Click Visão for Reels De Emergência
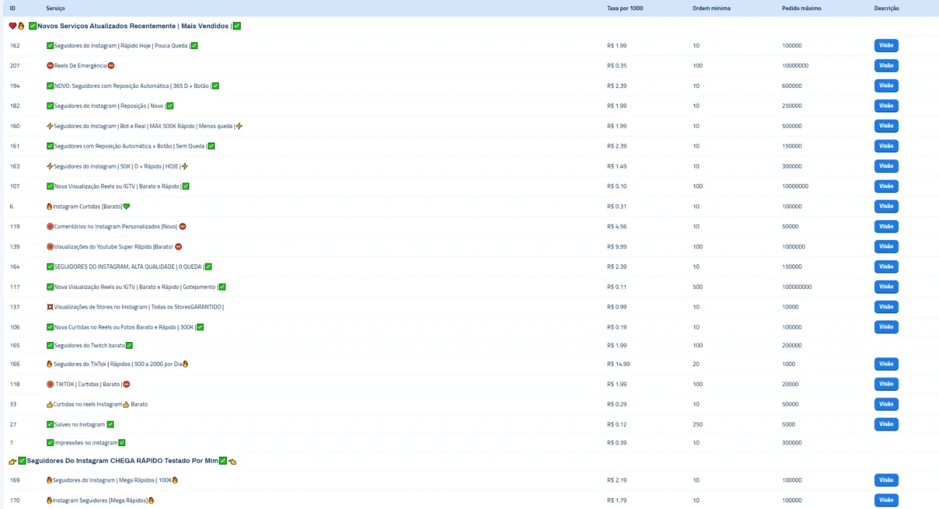This screenshot has width=939, height=509. coord(886,66)
